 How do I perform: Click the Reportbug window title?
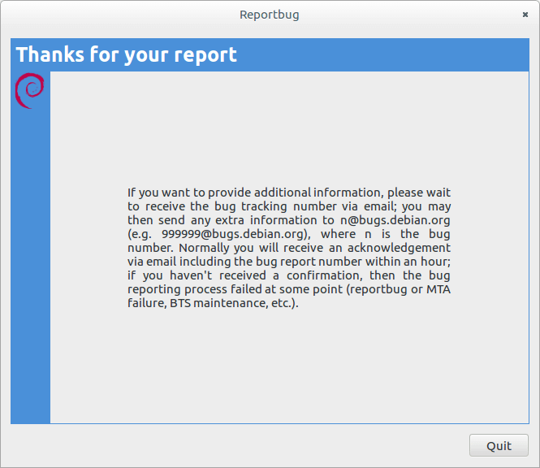click(270, 15)
